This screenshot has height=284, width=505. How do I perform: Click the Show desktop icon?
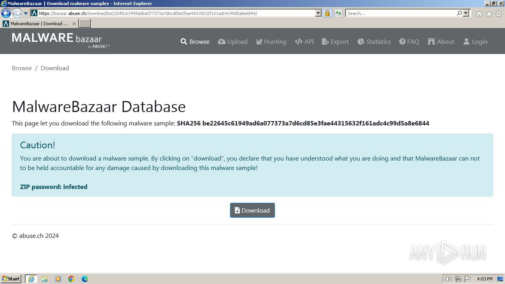(500, 279)
